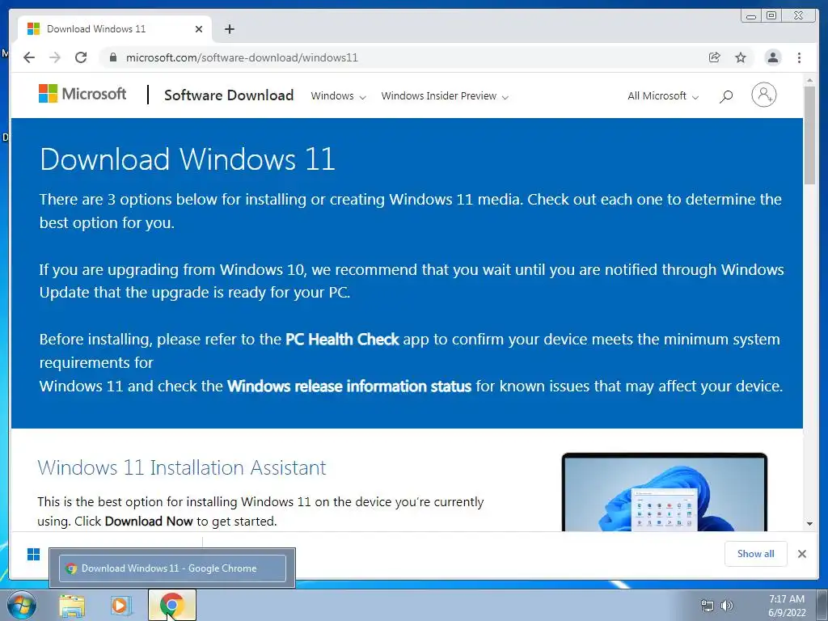
Task: Click the page scrollbar thumb
Action: 809,135
